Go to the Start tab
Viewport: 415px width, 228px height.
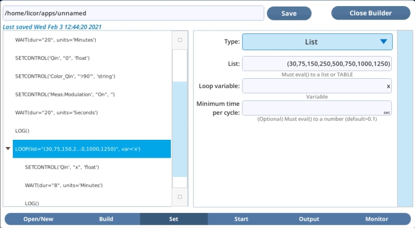tap(241, 219)
